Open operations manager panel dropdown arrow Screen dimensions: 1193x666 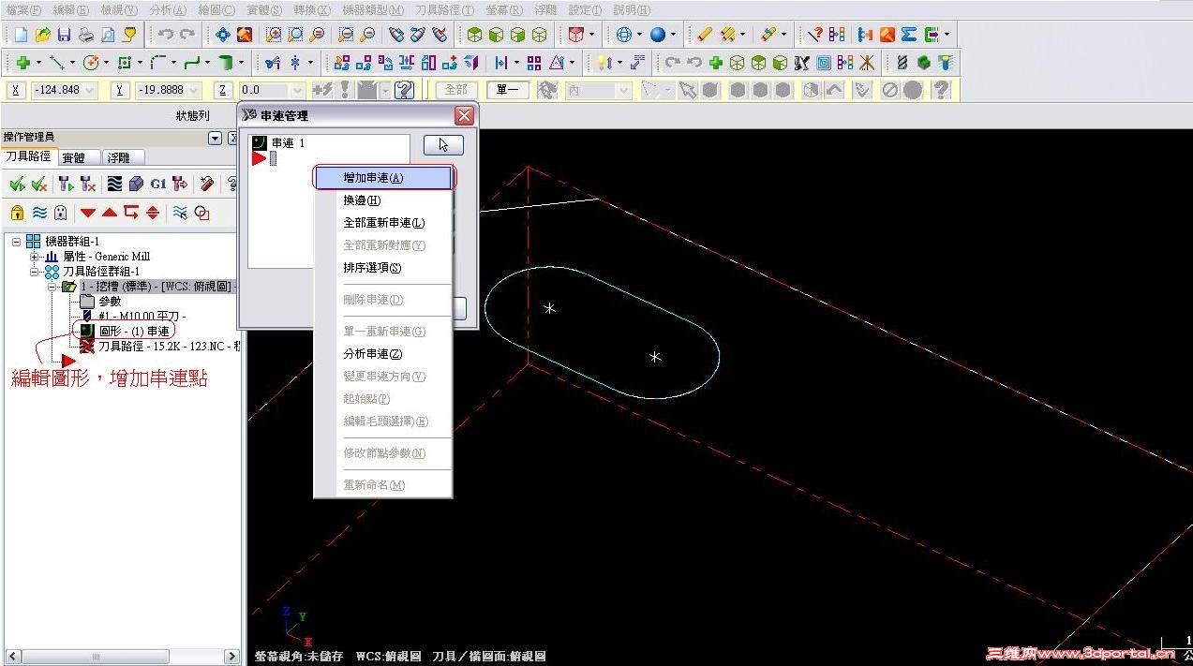point(216,138)
